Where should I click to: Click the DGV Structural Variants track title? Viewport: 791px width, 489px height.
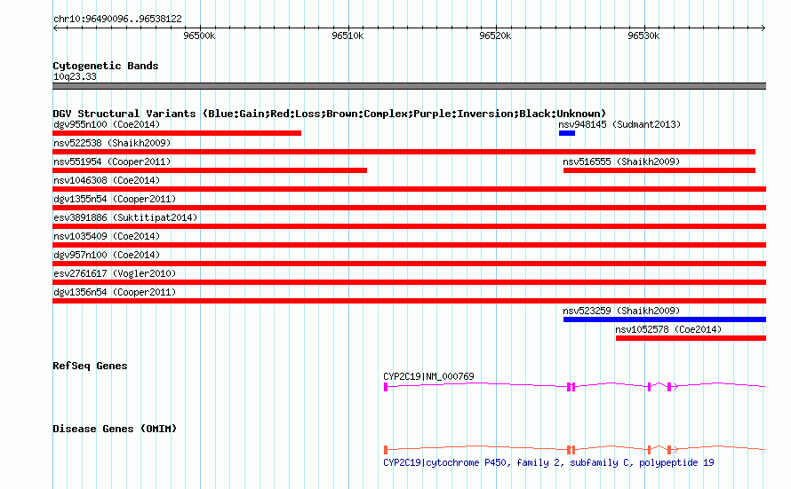[x=329, y=114]
